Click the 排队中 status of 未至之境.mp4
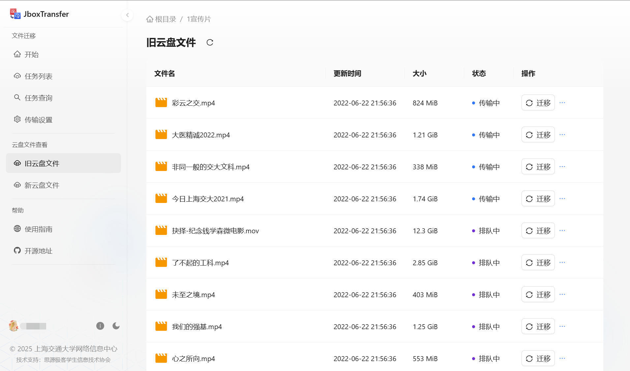This screenshot has width=630, height=371. (486, 295)
